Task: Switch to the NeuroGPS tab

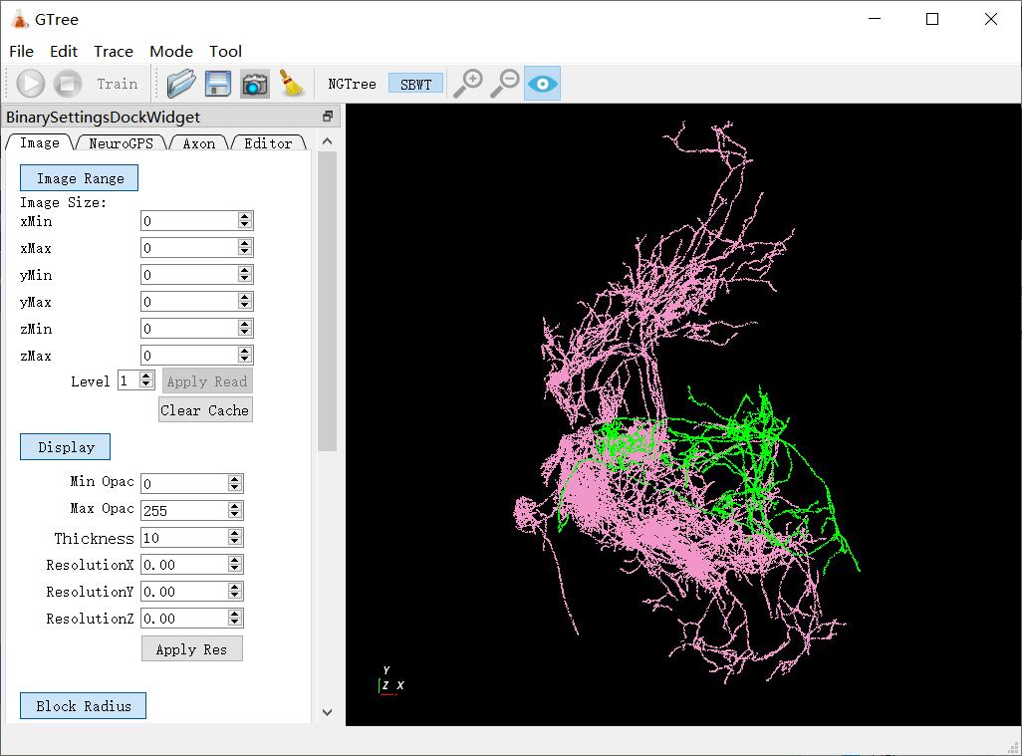Action: [x=121, y=143]
